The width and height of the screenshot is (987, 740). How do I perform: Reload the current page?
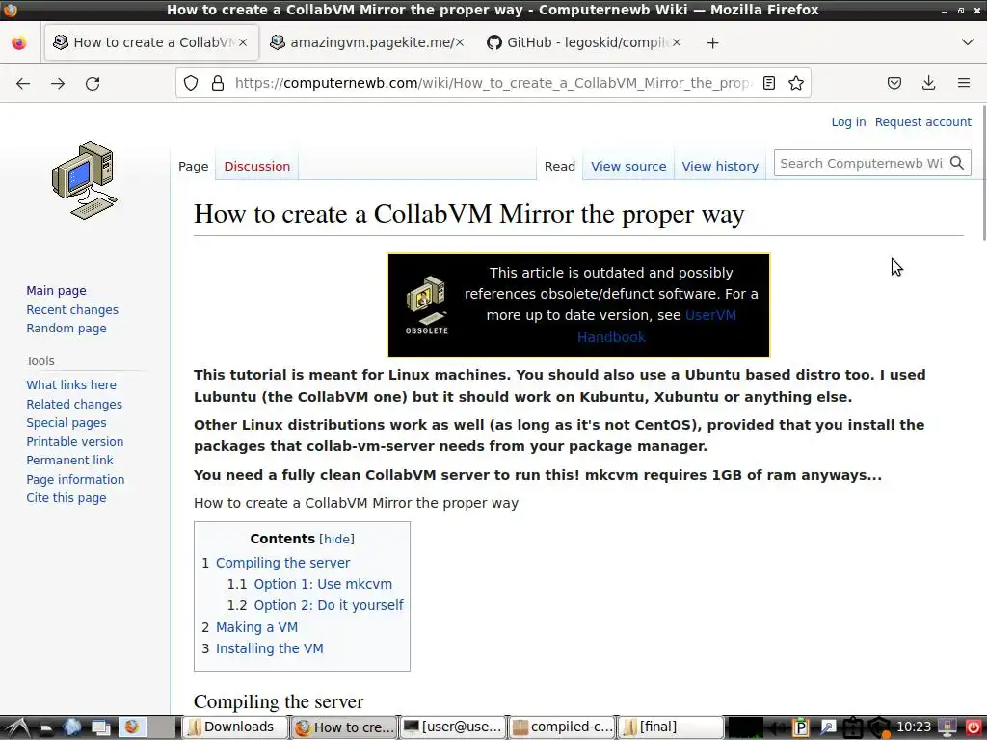click(x=93, y=83)
